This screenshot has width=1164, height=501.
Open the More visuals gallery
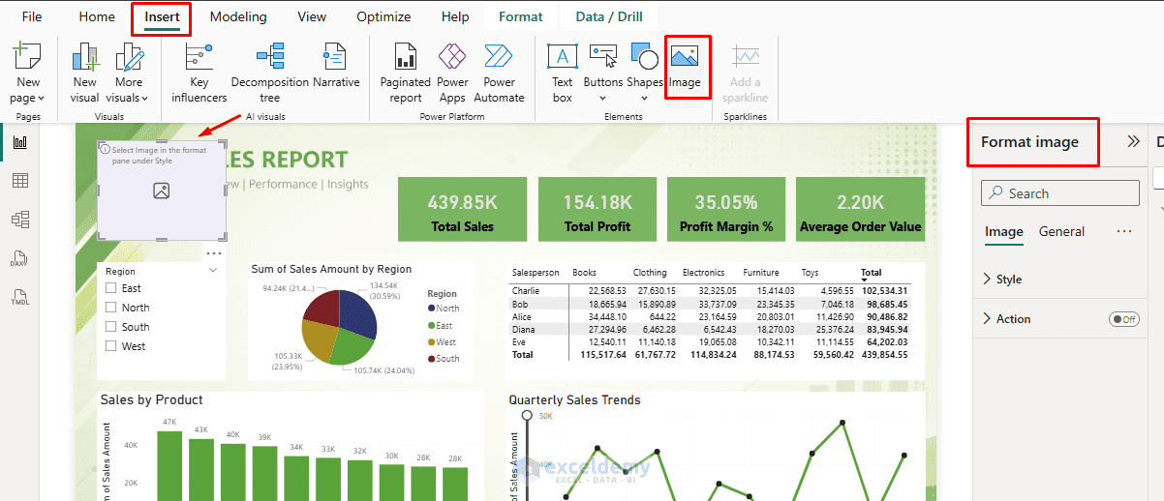click(x=128, y=73)
